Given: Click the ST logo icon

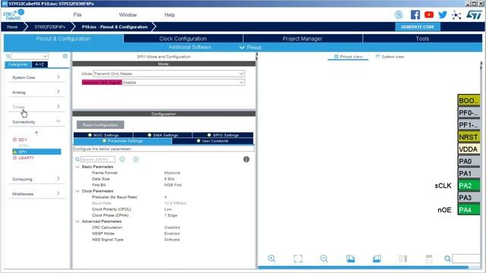Looking at the screenshot, I should (474, 14).
